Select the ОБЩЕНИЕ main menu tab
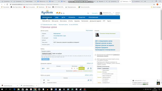 point(82,17)
